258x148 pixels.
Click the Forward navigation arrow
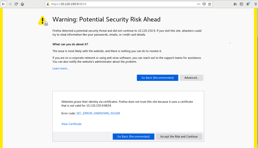click(x=10, y=4)
